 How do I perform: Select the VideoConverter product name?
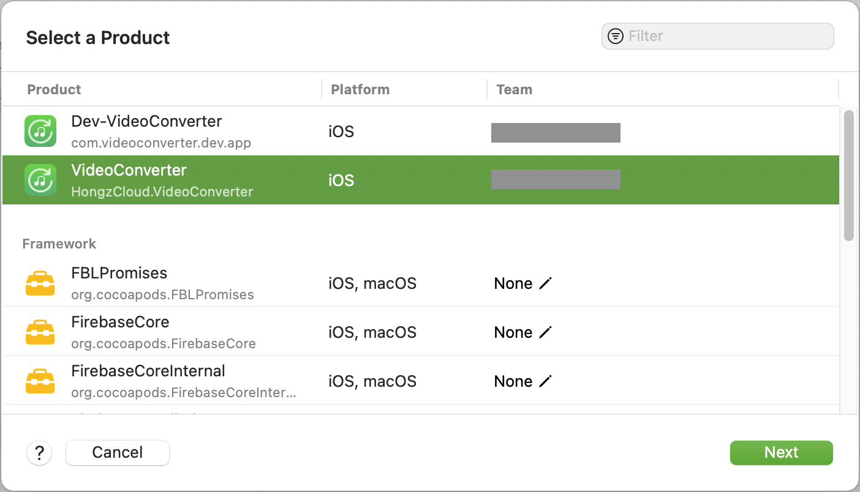129,170
